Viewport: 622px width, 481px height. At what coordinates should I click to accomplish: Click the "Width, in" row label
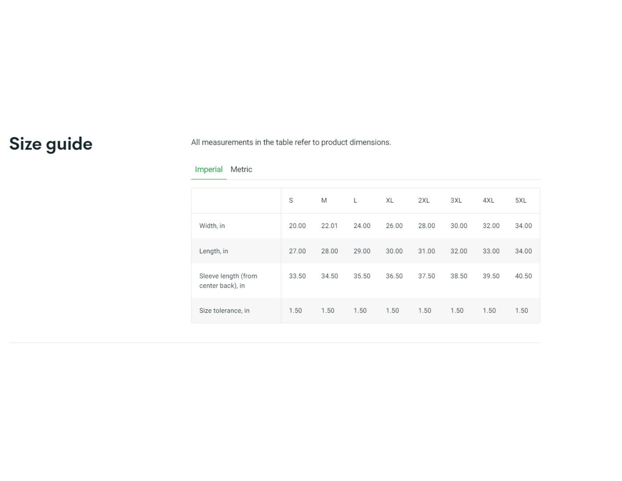[212, 226]
